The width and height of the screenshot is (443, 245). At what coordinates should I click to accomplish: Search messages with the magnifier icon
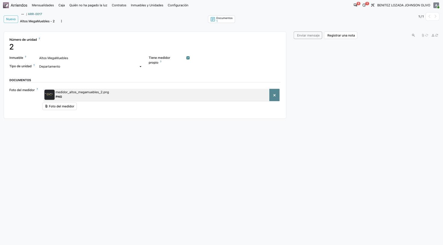tap(413, 35)
